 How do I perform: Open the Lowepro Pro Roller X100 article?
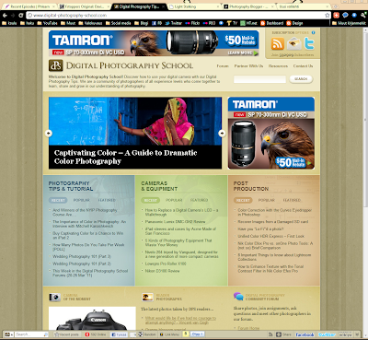pyautogui.click(x=166, y=264)
